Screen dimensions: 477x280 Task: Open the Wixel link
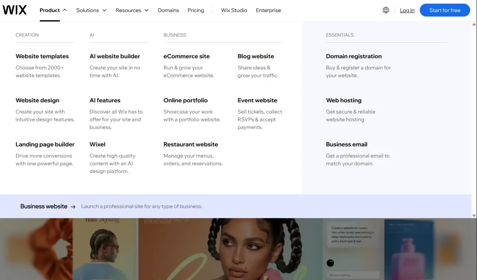click(97, 144)
